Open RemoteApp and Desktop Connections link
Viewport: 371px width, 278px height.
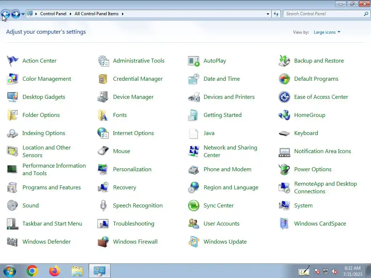point(326,188)
